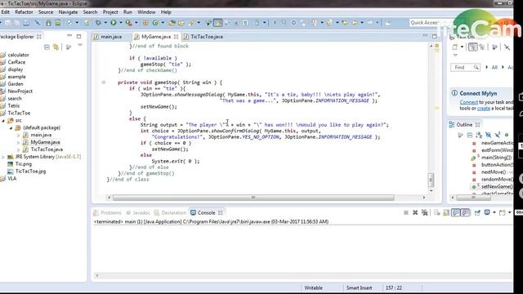This screenshot has width=523, height=294.
Task: Click the New Java Class toolbar icon
Action: tap(155, 23)
